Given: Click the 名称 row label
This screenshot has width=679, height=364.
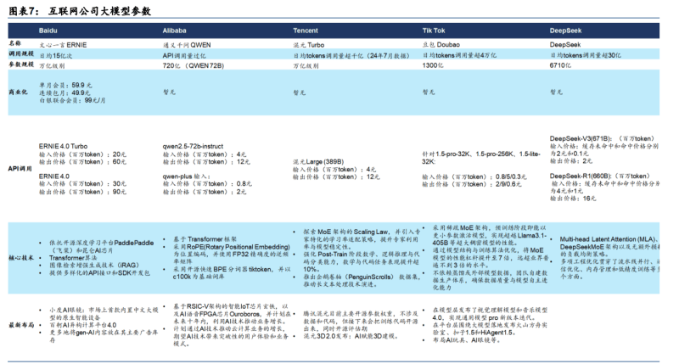Looking at the screenshot, I should (15, 43).
